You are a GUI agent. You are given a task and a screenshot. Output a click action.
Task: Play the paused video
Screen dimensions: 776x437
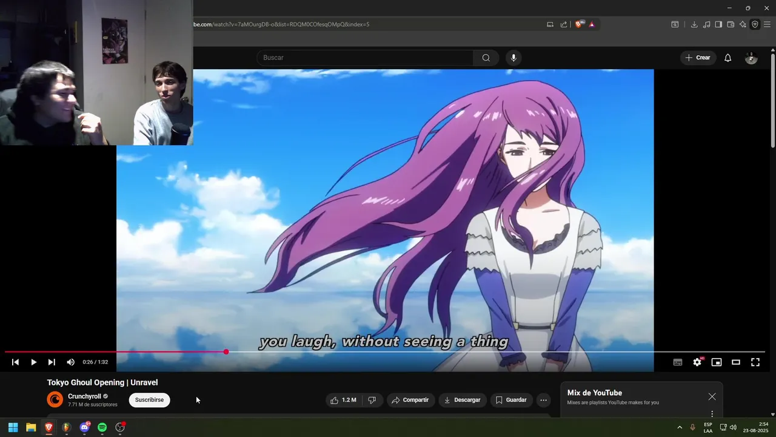[x=33, y=362]
